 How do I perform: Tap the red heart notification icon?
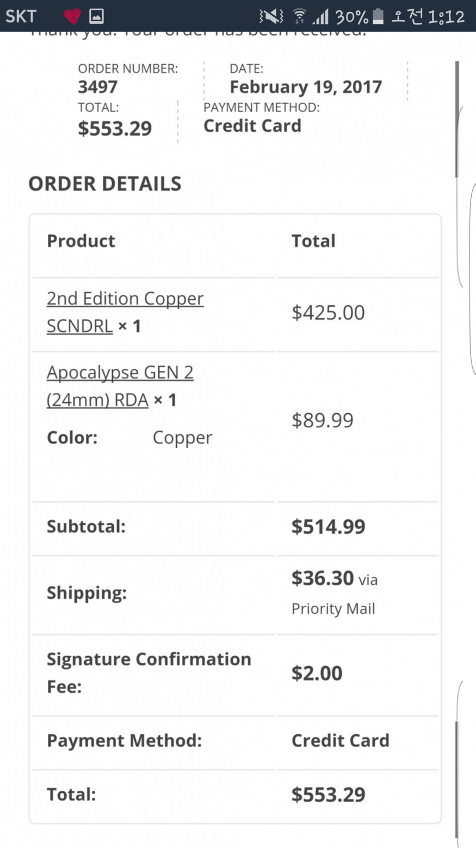pos(72,16)
